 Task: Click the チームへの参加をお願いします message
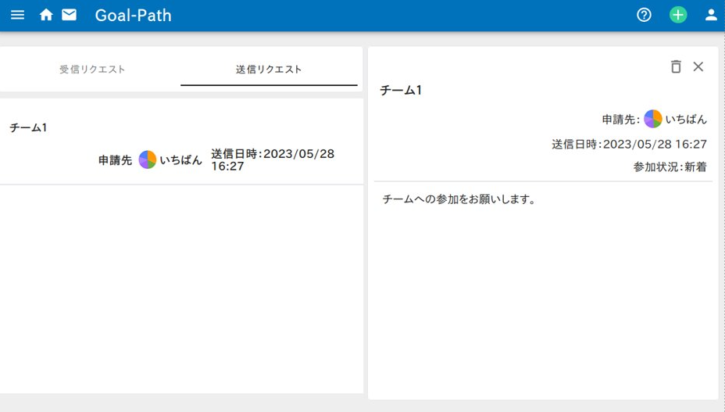click(459, 199)
